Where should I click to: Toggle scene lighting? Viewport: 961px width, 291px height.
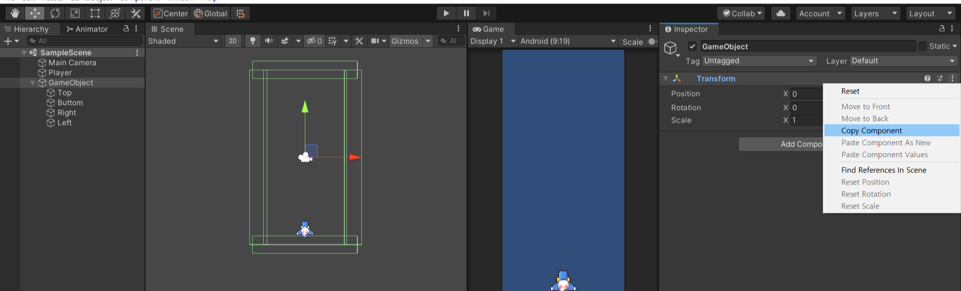pyautogui.click(x=253, y=41)
